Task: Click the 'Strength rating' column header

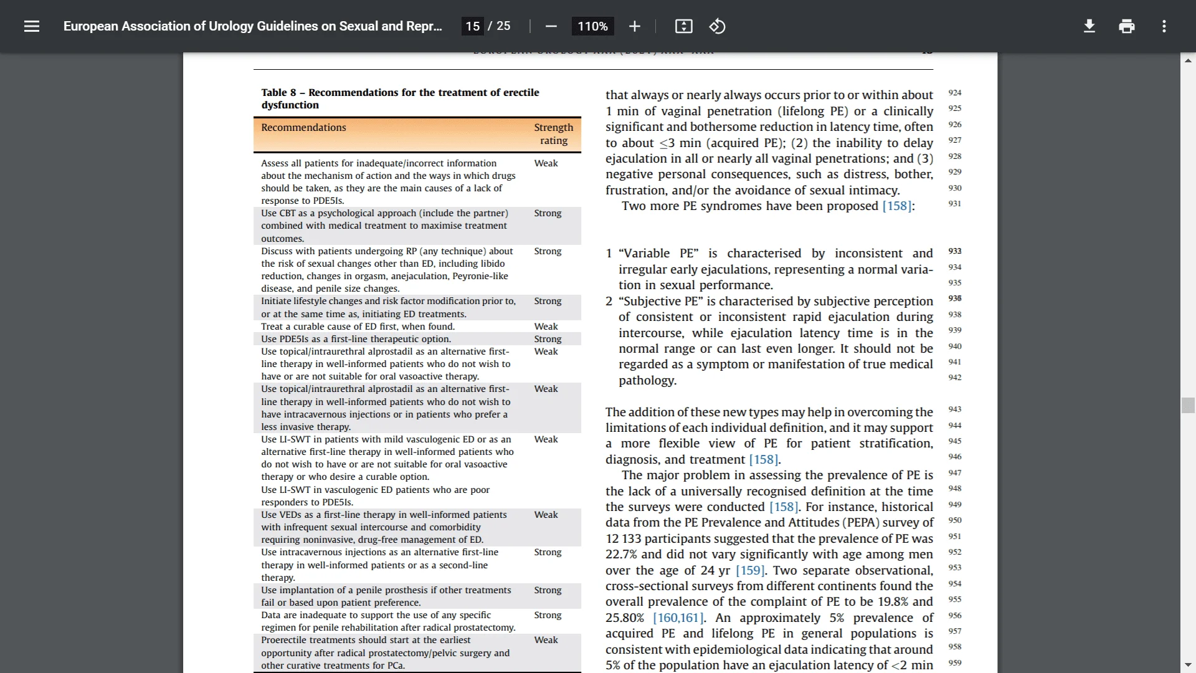Action: (553, 134)
